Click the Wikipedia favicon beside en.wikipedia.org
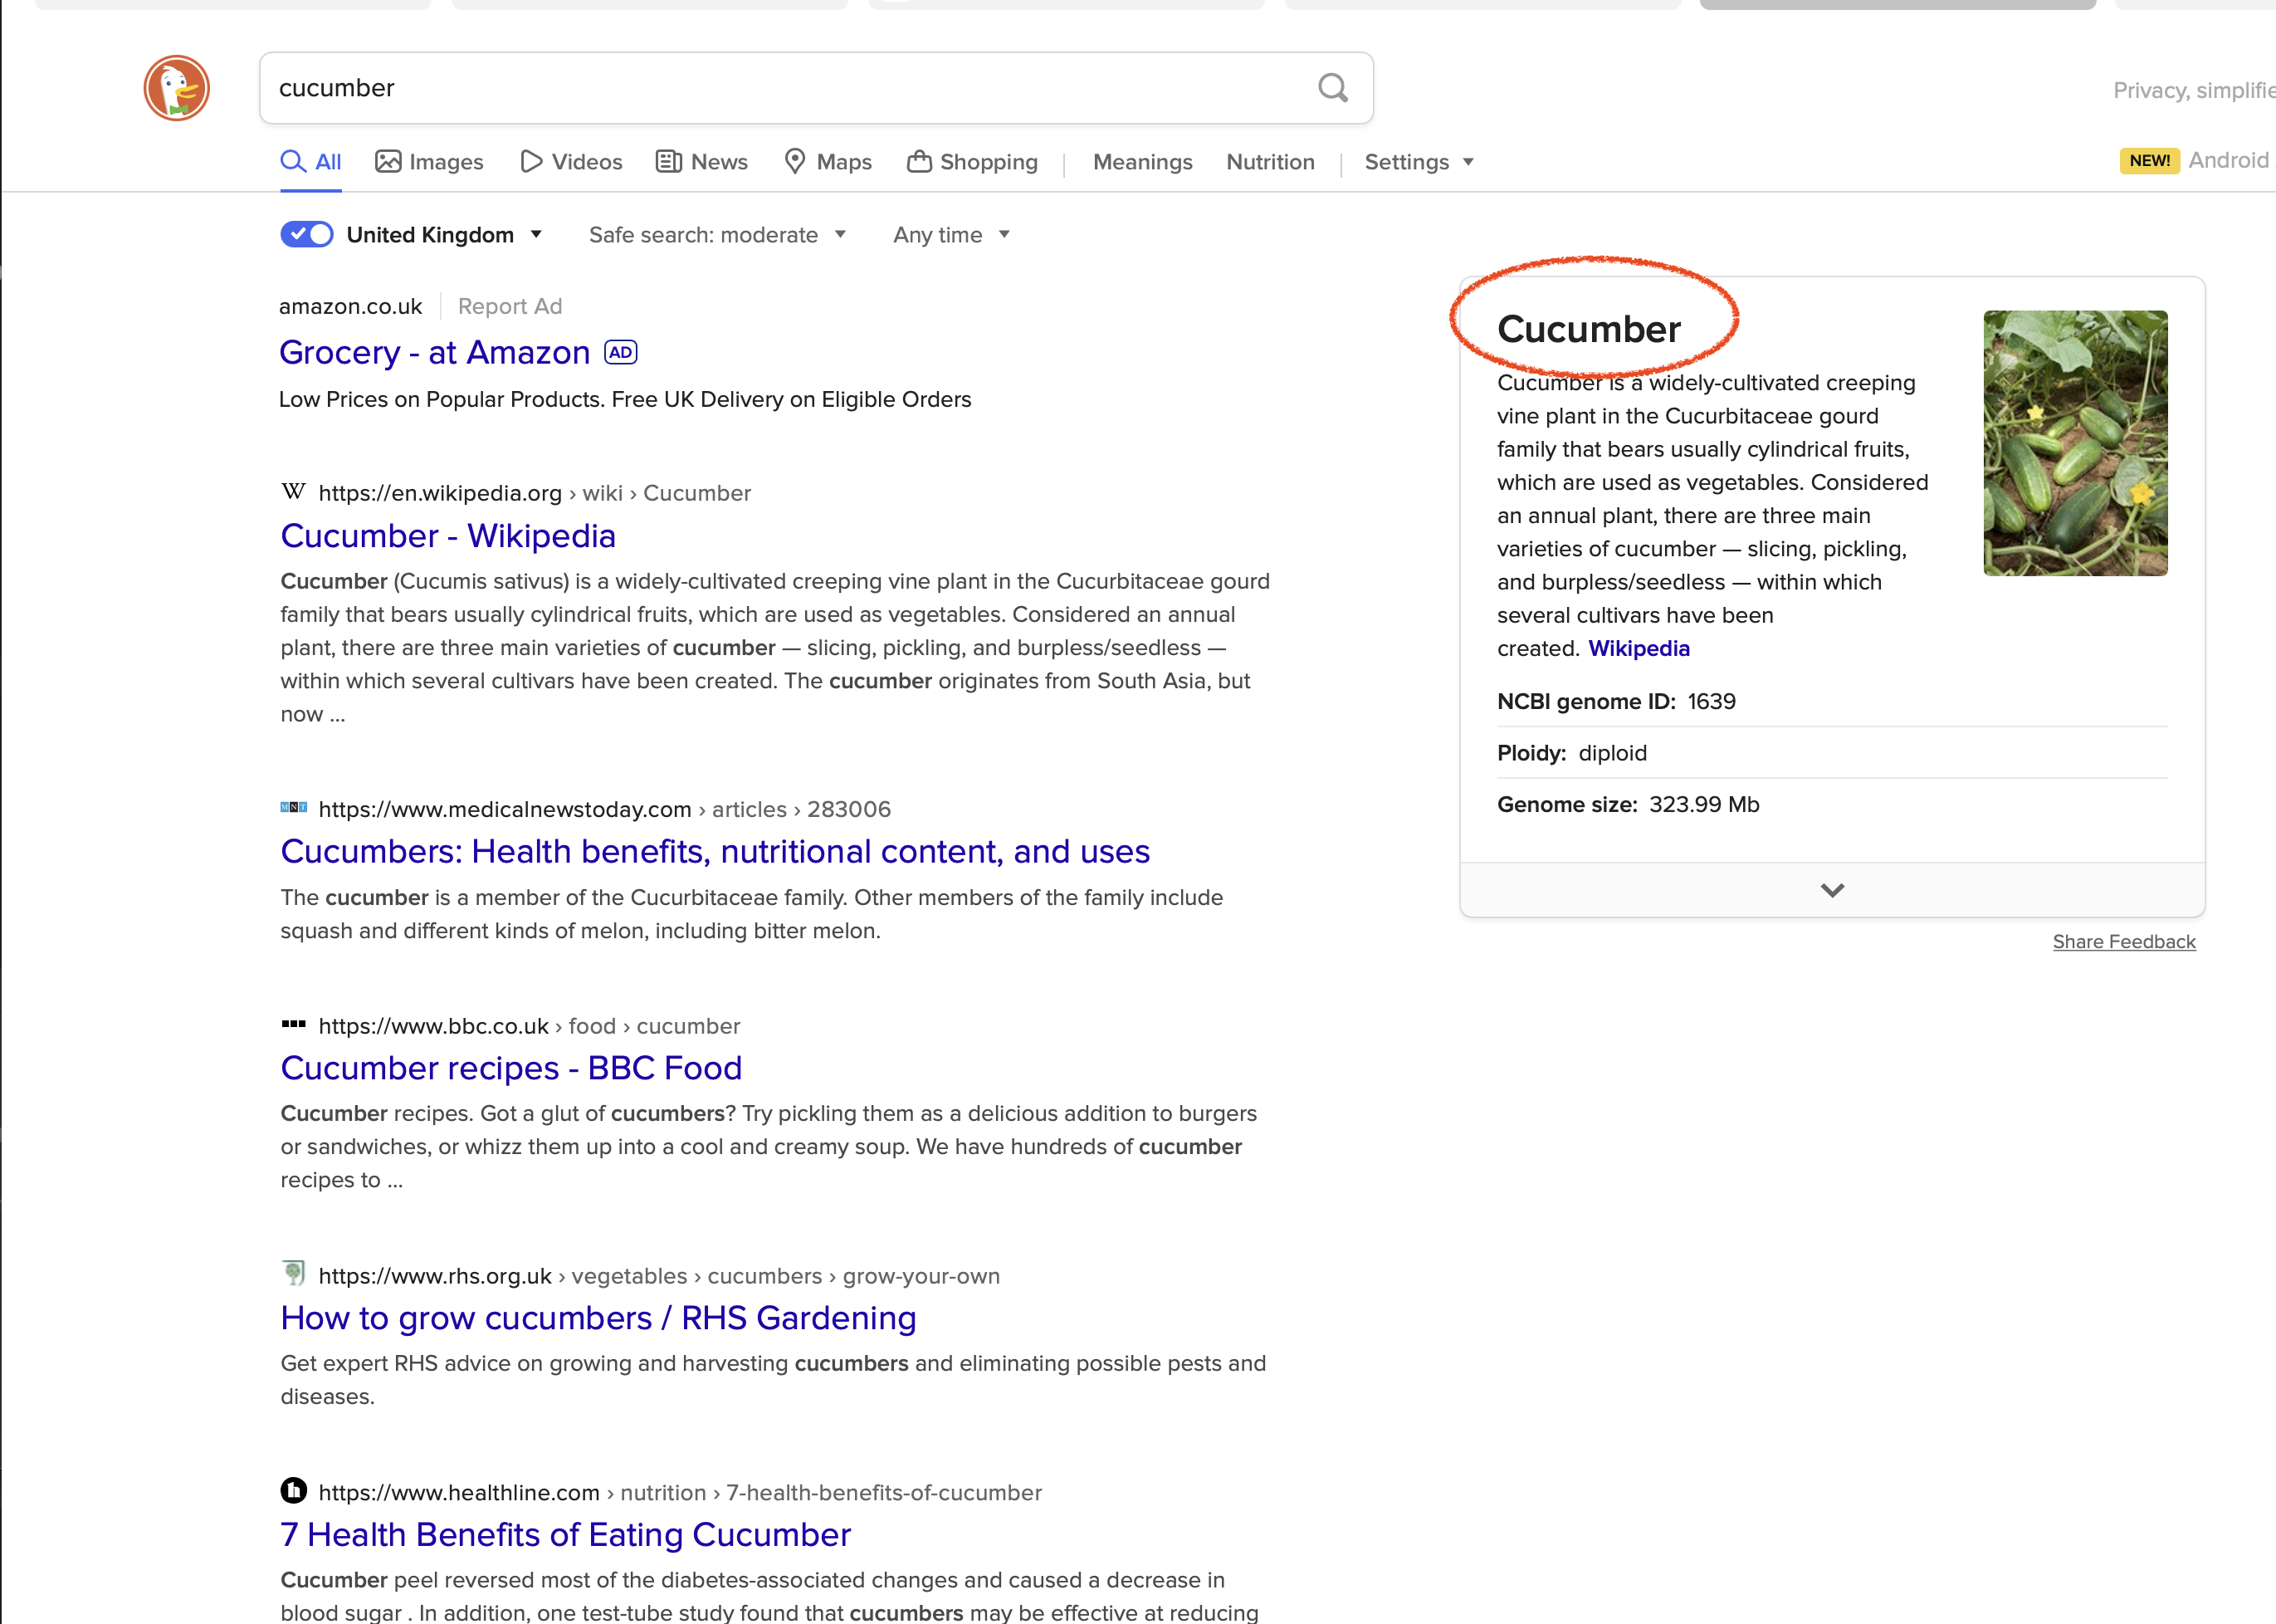 (293, 492)
